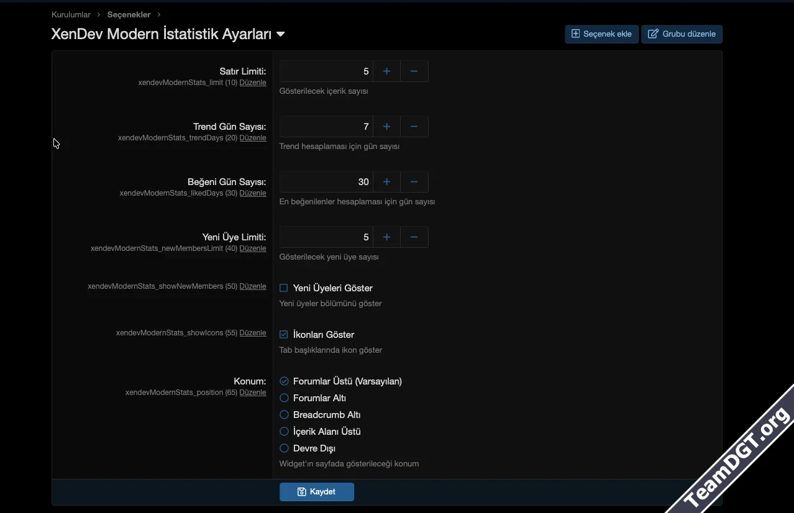The height and width of the screenshot is (513, 794).
Task: Decrease Trend Gün Sayısı with minus icon
Action: (x=414, y=127)
